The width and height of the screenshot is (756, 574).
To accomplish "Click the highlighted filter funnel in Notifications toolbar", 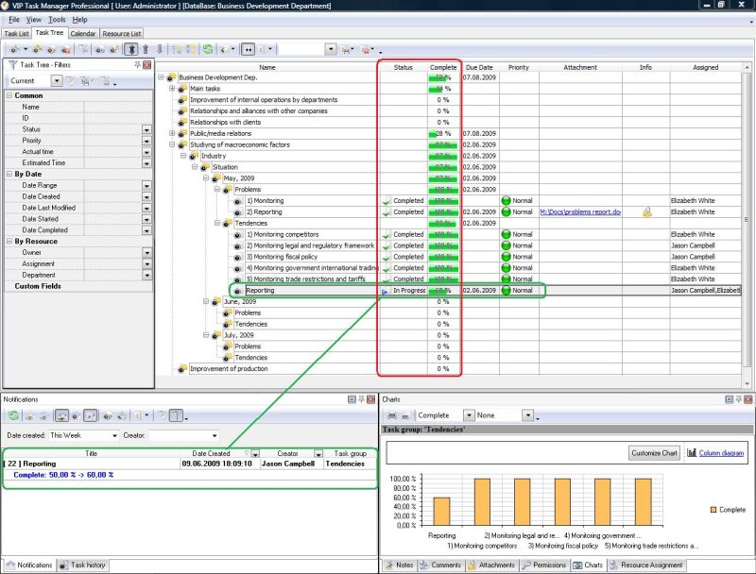I will pyautogui.click(x=177, y=415).
